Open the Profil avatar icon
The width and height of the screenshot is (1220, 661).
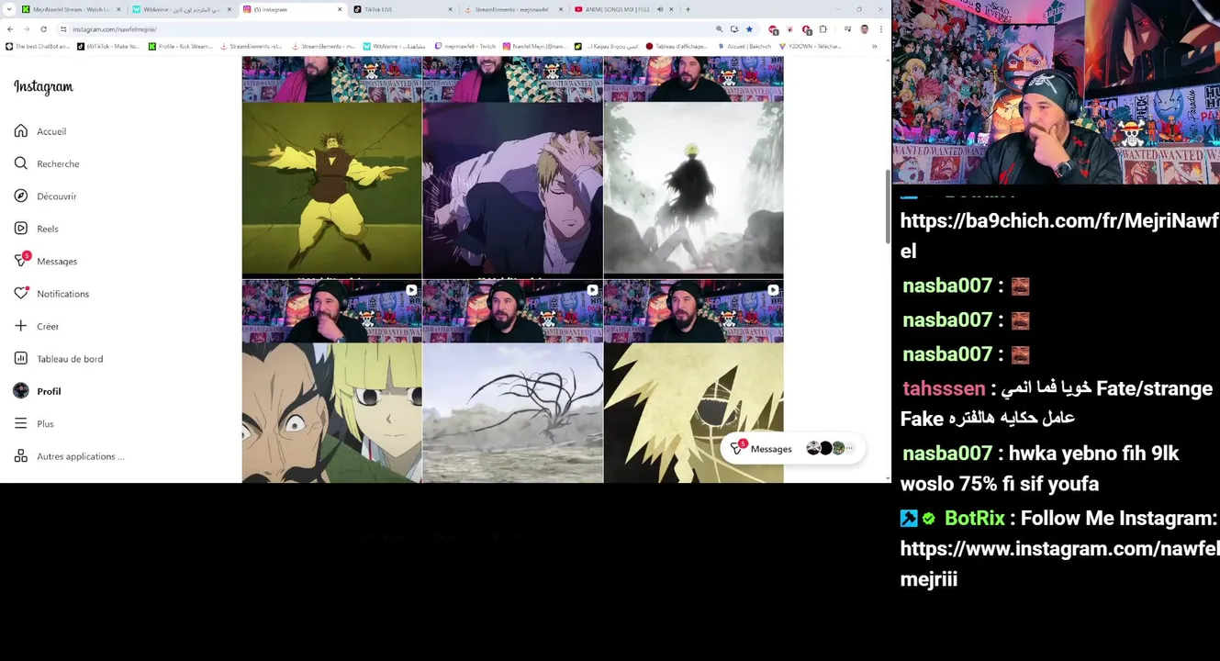pyautogui.click(x=20, y=391)
